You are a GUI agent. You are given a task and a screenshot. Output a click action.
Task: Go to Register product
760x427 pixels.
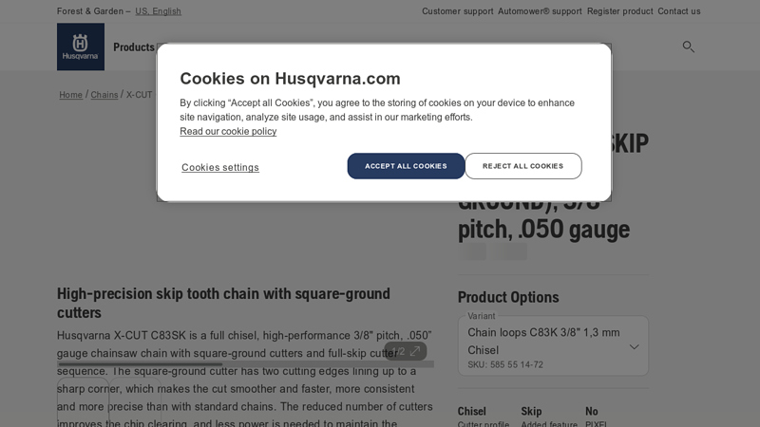click(x=620, y=11)
